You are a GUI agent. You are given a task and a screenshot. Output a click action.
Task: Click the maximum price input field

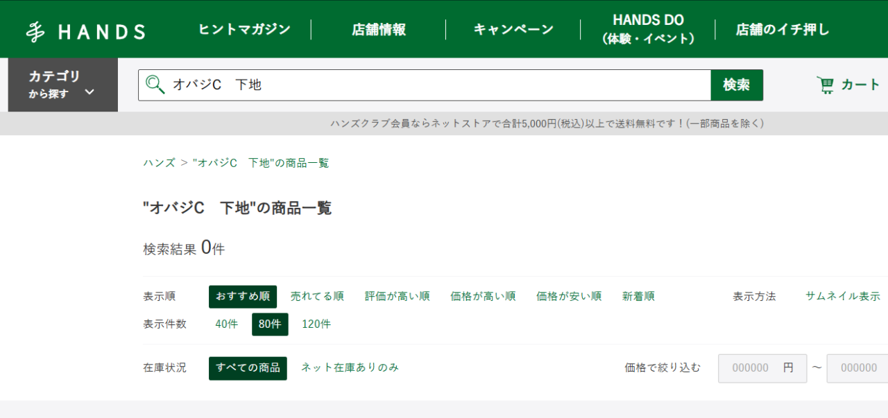(x=857, y=368)
